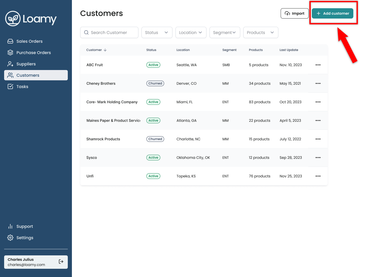Click the Import button

pyautogui.click(x=295, y=13)
